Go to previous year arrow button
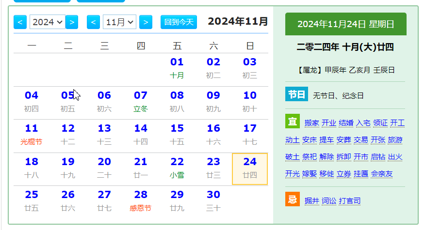425x230 pixels. pos(20,22)
